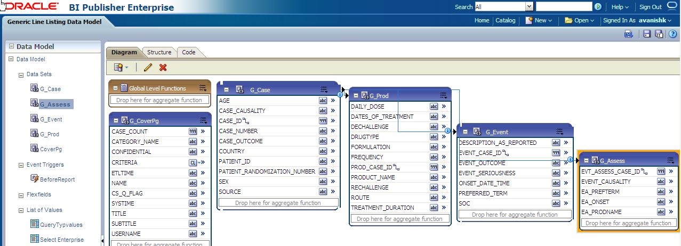Select the Diagram tab
Viewport: 681px width, 246px height.
point(124,52)
